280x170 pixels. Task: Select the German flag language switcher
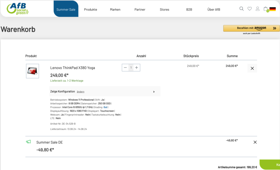point(272,9)
